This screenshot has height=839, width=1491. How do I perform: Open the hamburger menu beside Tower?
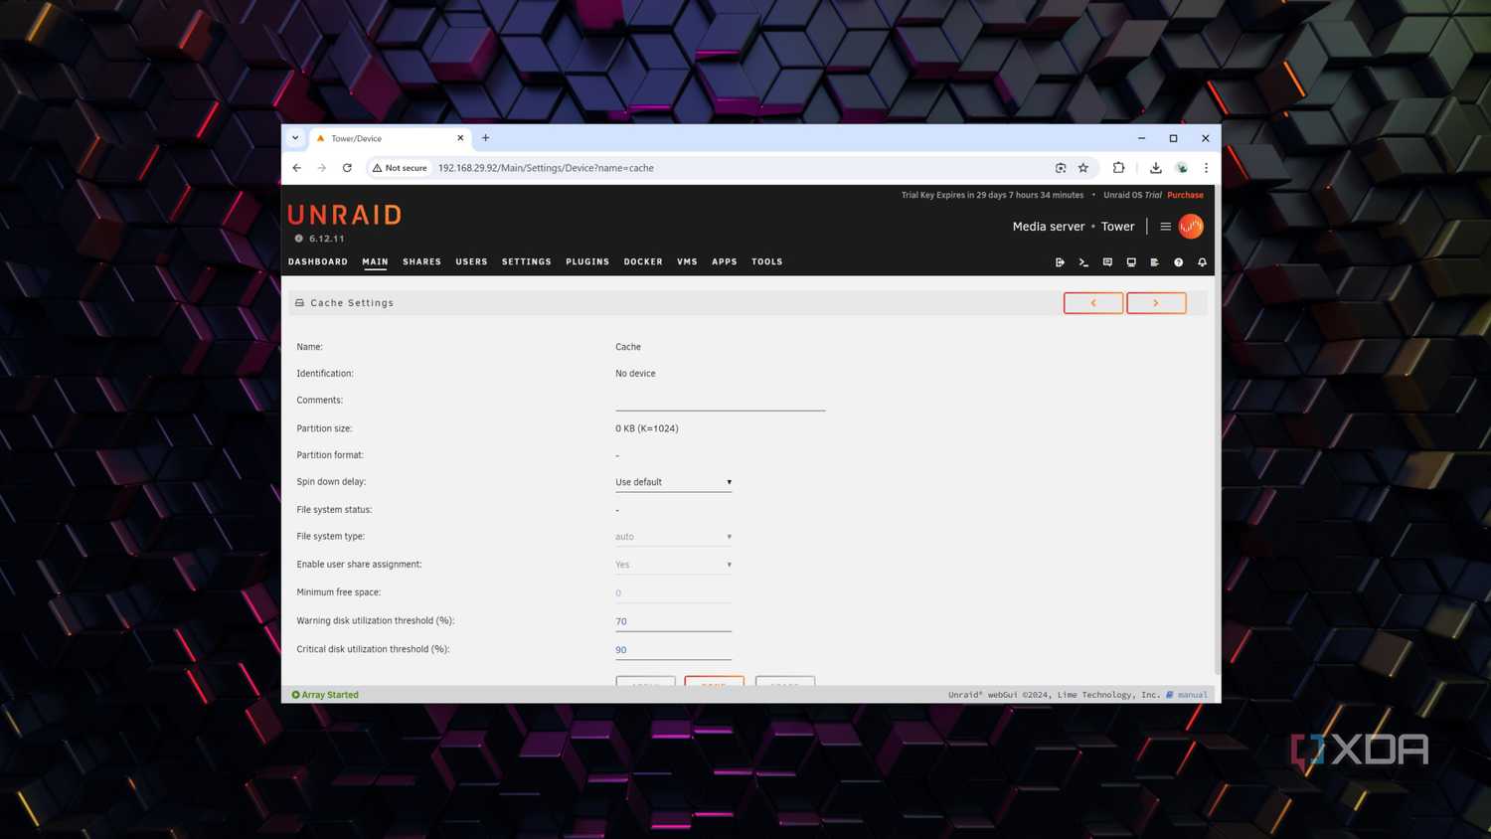[x=1166, y=227]
